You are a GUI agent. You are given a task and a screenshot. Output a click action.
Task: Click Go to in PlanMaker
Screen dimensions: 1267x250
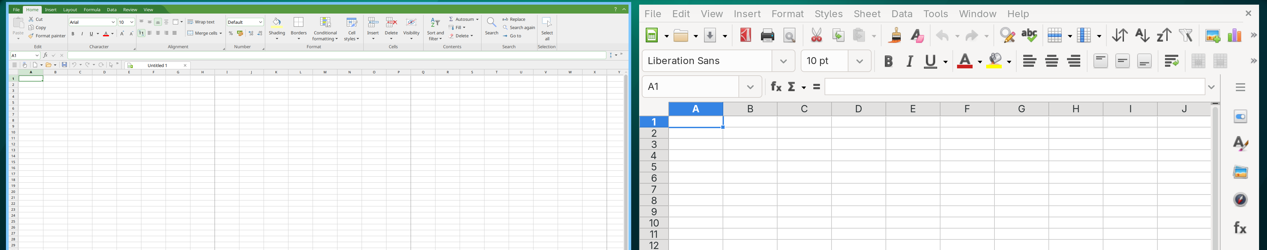(512, 36)
